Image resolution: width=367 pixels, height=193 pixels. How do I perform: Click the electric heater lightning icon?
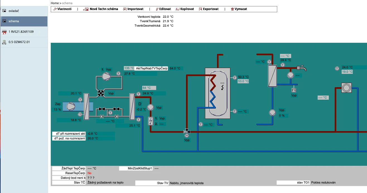151,121
